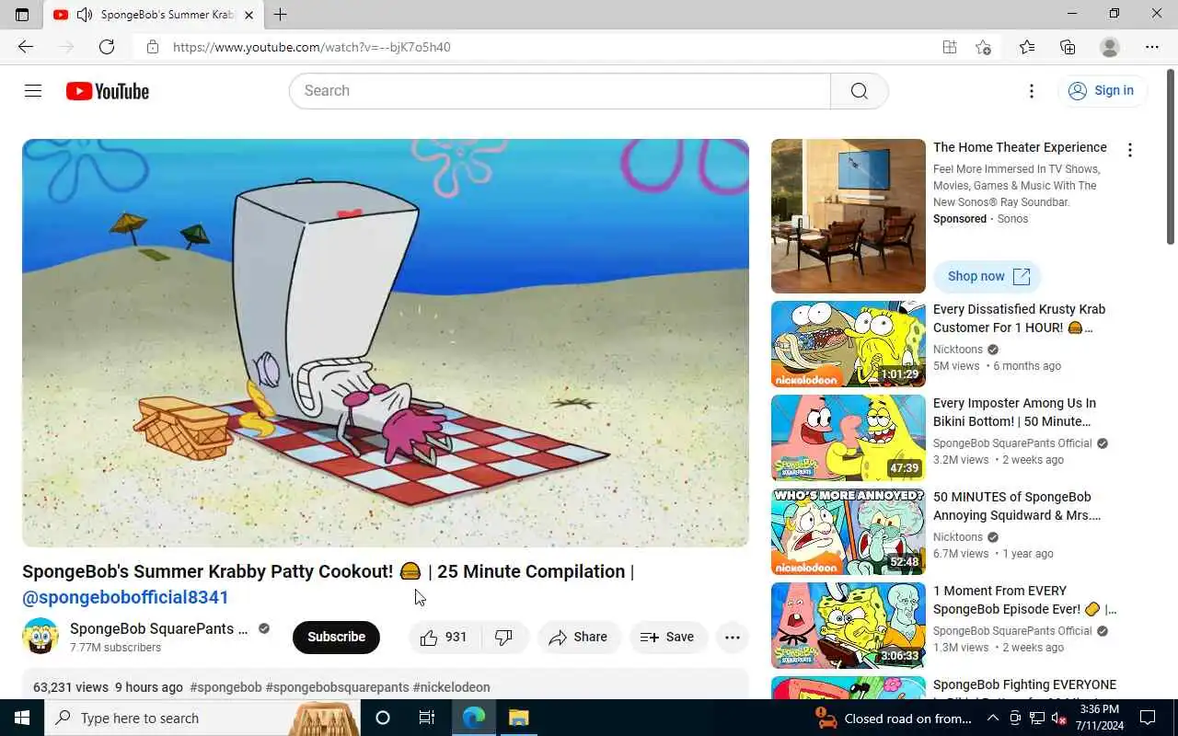Click Shop now ad button
1178x736 pixels.
tap(987, 276)
